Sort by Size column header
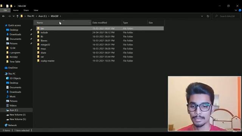 point(156,23)
